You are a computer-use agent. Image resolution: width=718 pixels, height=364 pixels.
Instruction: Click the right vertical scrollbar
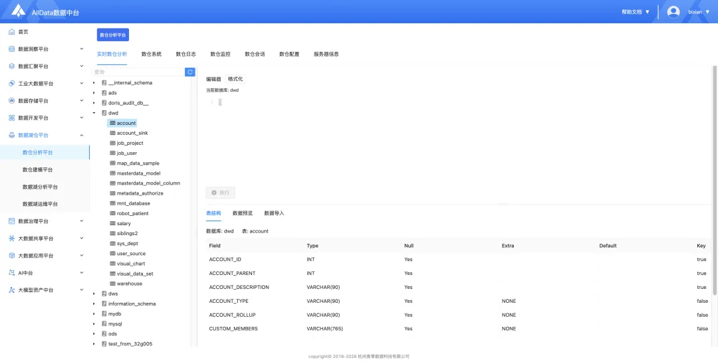tap(714, 181)
